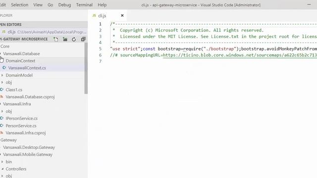This screenshot has height=178, width=317.
Task: Click the project icon beside Vansawali.Database.csproj
Action: tap(1, 97)
